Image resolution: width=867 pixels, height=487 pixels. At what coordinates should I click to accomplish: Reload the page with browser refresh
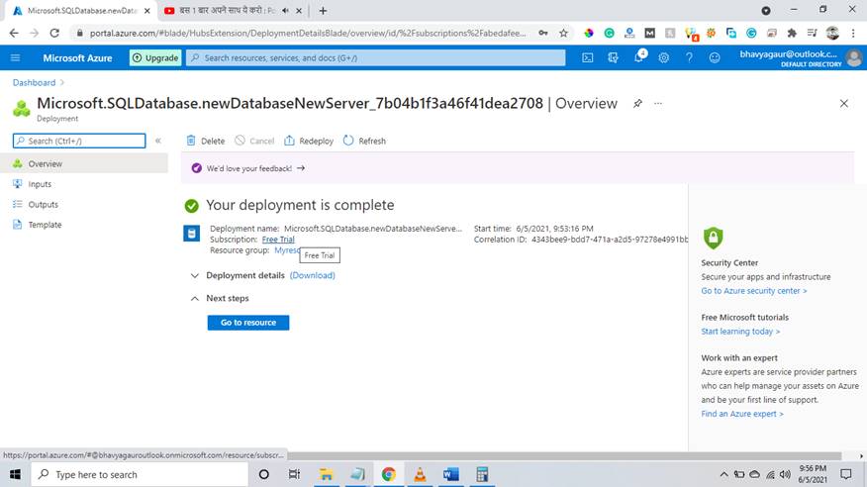coord(54,34)
